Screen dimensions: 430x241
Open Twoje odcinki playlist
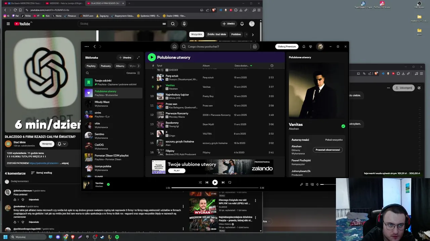pos(113,82)
